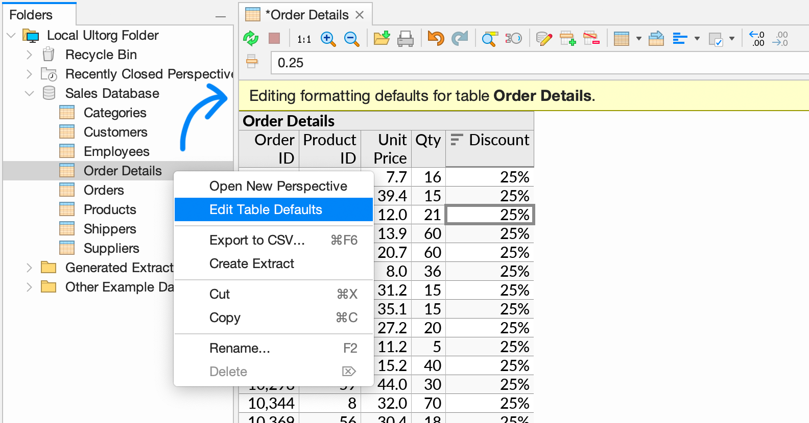Collapse the Local Ultorg Folder node

tap(11, 35)
